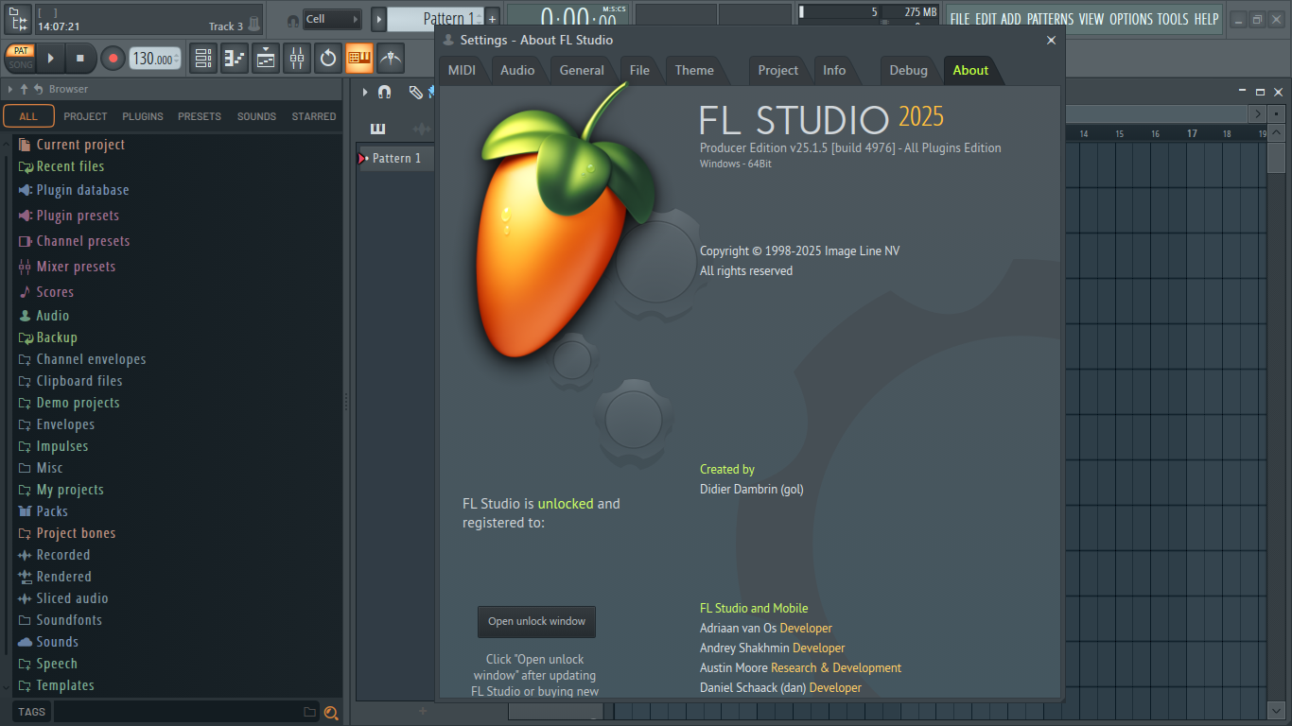Open the Mixer view button
Viewport: 1292px width, 726px height.
pos(297,58)
